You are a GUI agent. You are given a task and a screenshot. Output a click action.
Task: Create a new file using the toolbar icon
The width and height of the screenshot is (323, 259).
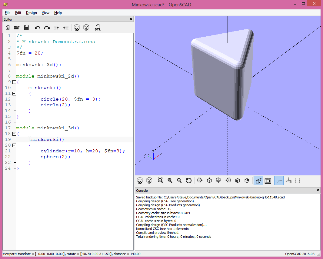[x=7, y=28]
